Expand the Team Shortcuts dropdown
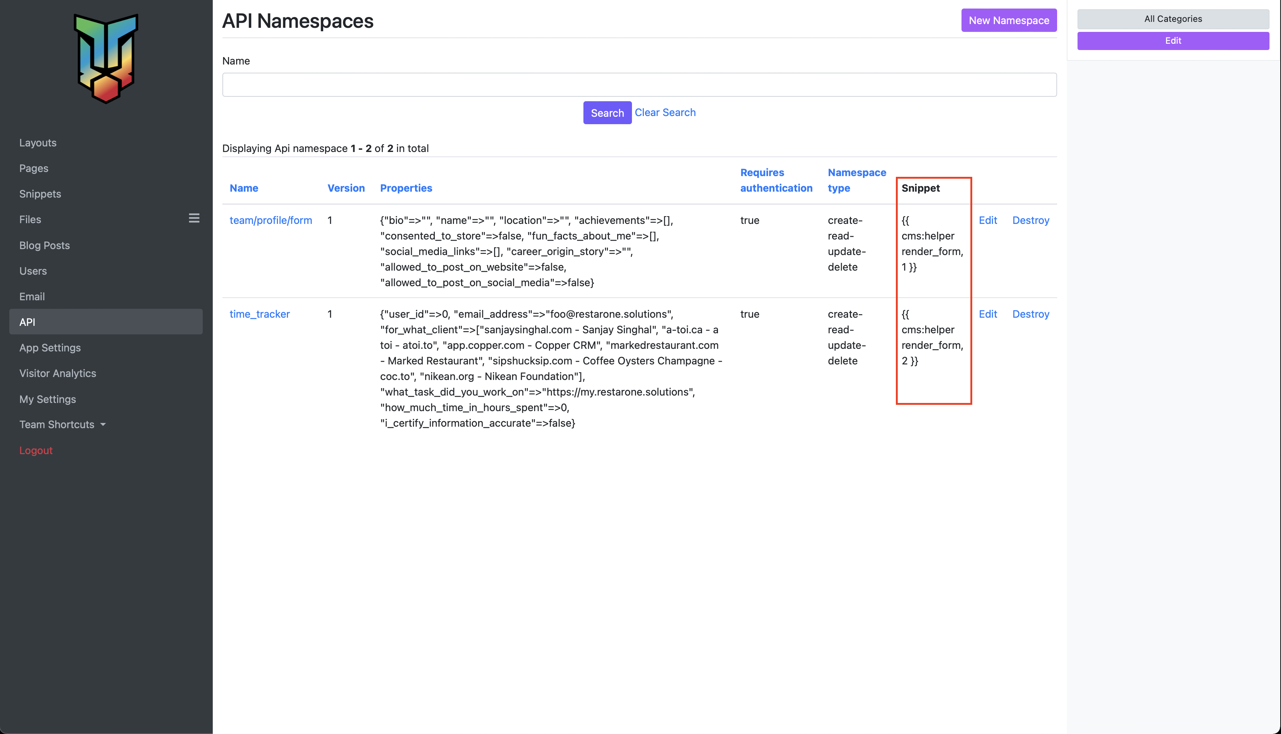 click(x=63, y=424)
